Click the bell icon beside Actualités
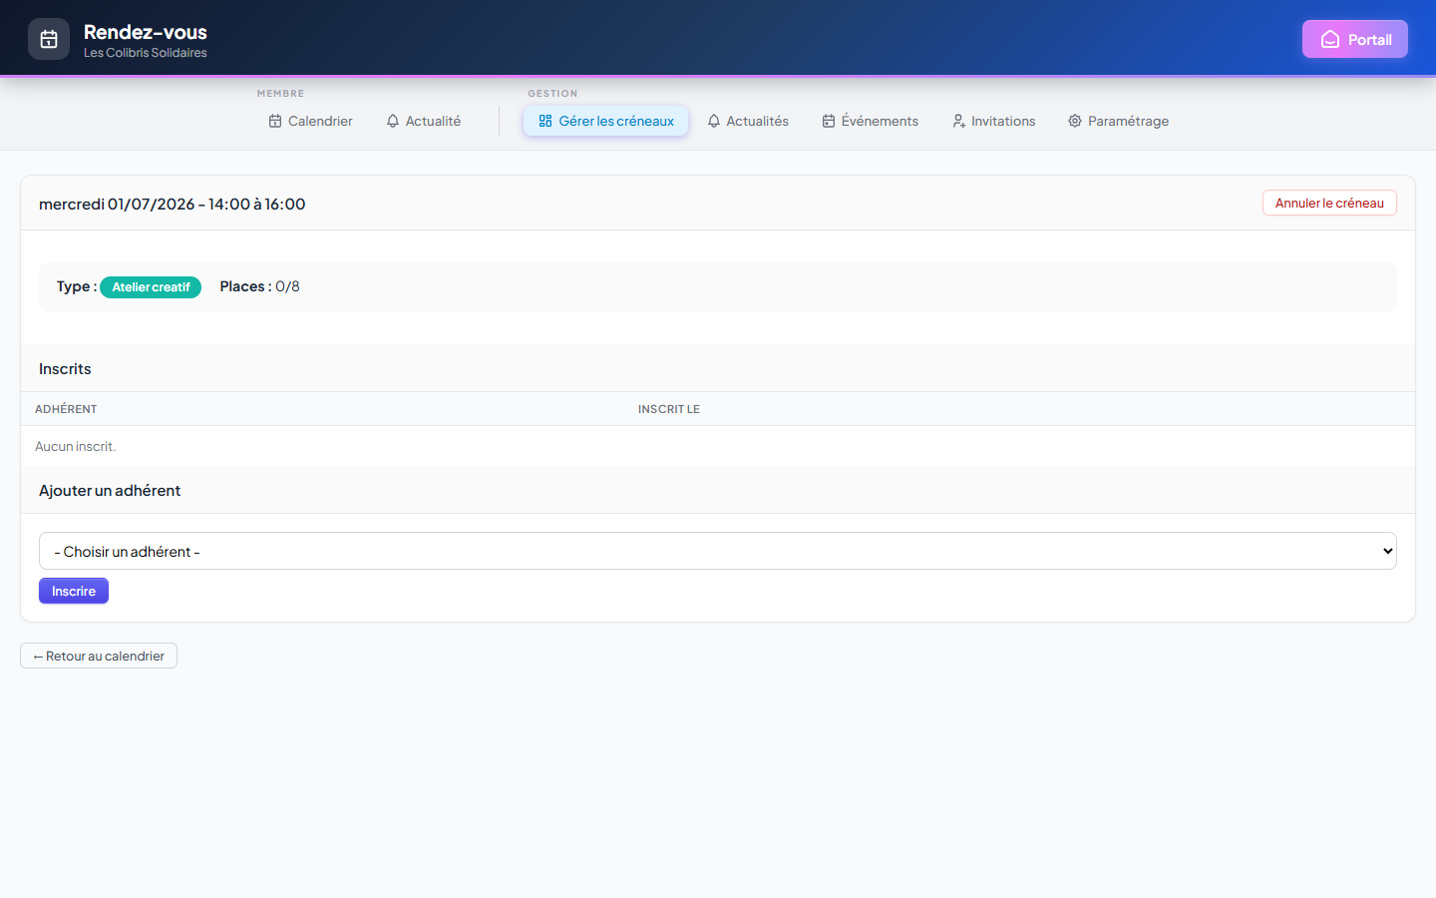This screenshot has height=898, width=1436. tap(714, 121)
